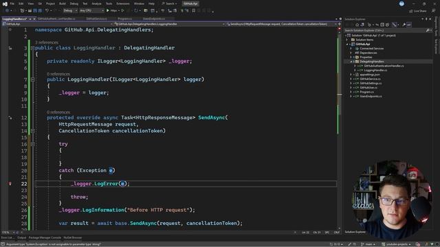Open the SendAsync member navigation dropdown
The height and width of the screenshot is (247, 440).
(x=281, y=24)
